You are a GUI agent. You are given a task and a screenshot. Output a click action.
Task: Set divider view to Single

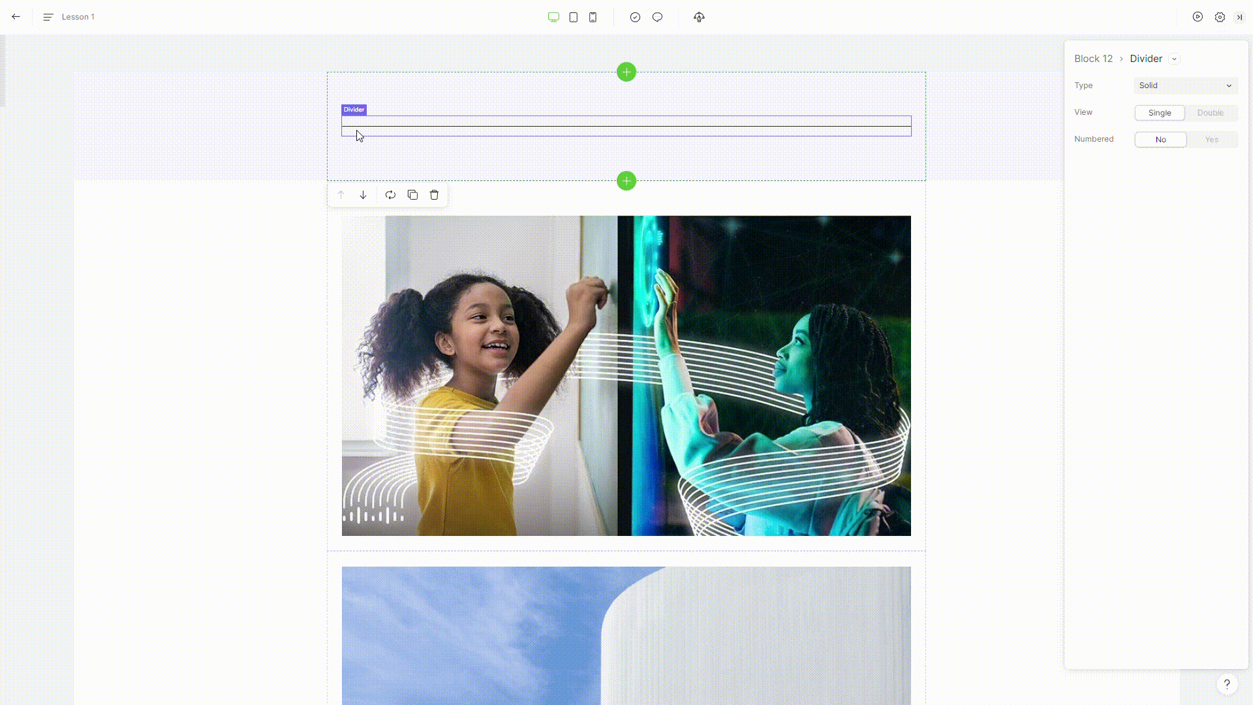tap(1160, 113)
